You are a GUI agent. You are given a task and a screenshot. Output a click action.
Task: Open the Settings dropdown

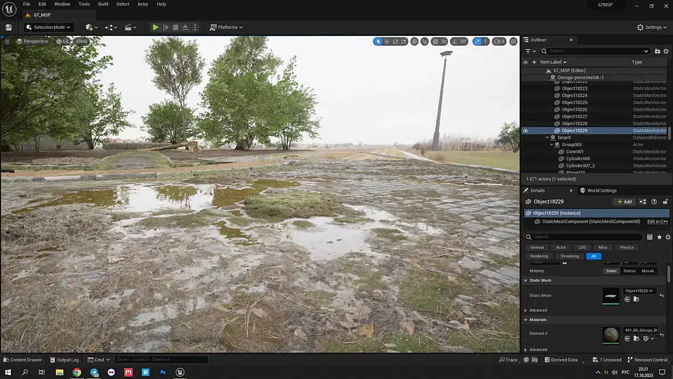click(x=652, y=27)
